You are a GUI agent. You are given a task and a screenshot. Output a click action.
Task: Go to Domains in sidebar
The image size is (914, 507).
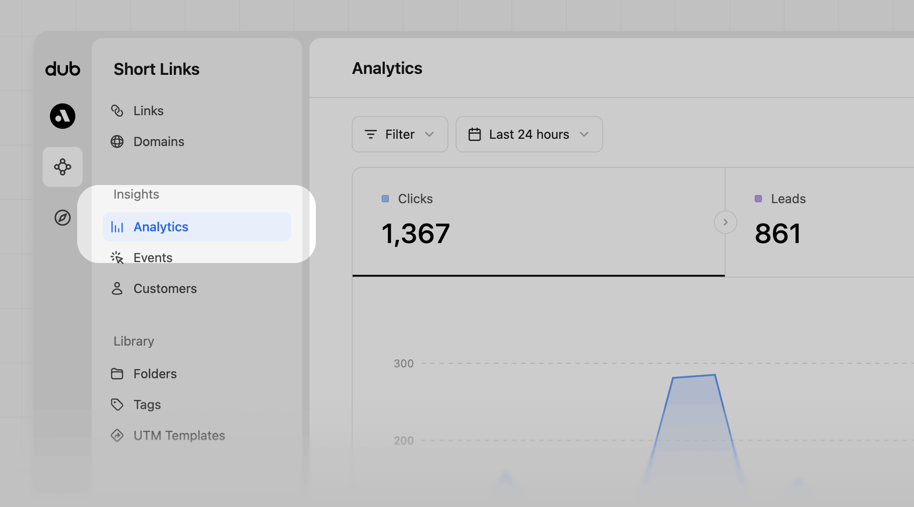(197, 141)
